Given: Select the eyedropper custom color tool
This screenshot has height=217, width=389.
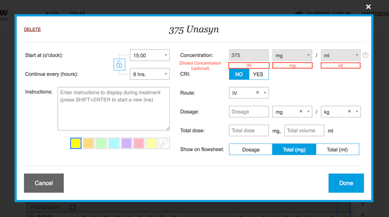Looking at the screenshot, I should click(x=164, y=143).
